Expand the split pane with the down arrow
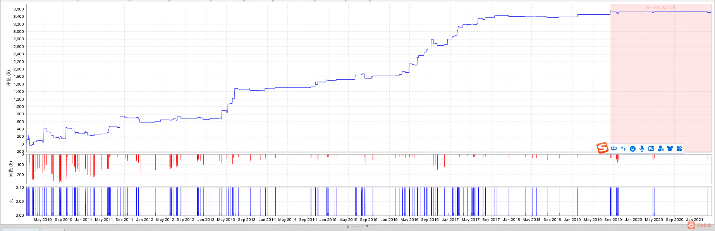Screen dimensions: 715x231 coord(367,226)
